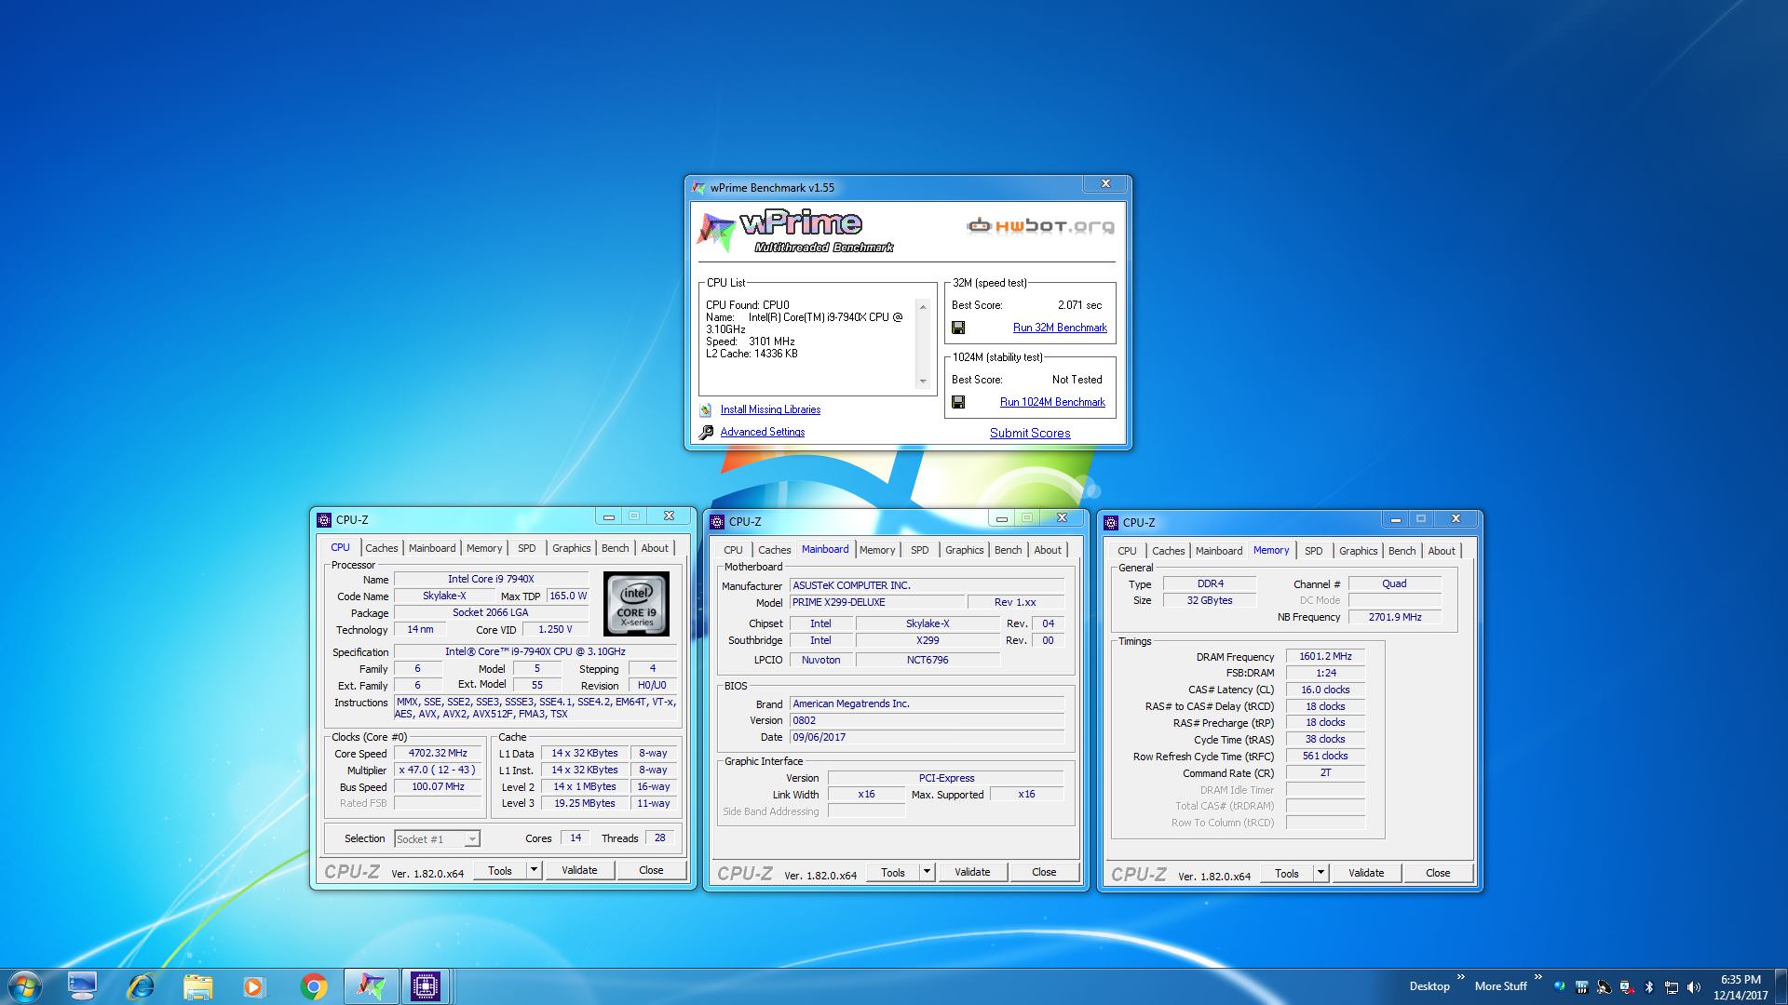The image size is (1788, 1005).
Task: Open the SPD tab in Mainboard window
Action: pos(919,550)
